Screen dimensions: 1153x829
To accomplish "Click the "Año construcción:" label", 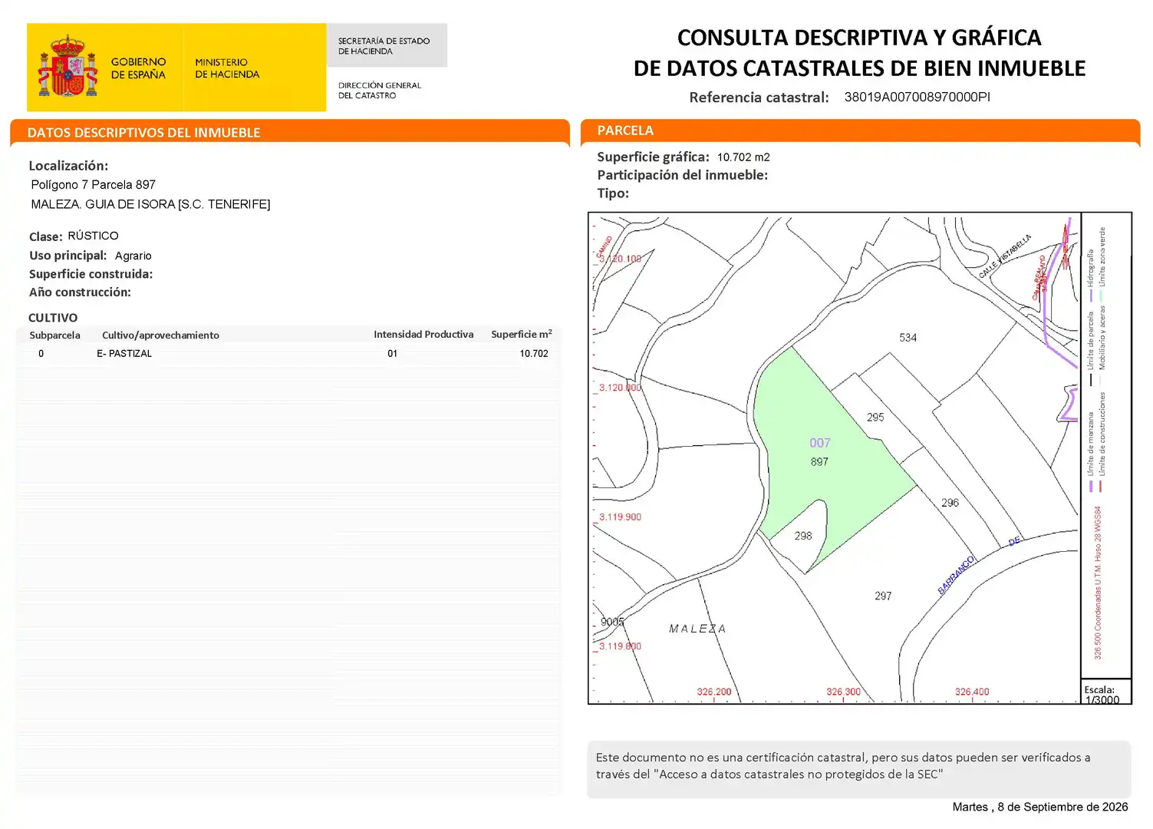I will [x=80, y=292].
